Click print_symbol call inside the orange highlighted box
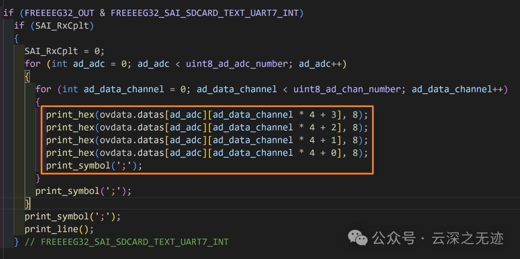This screenshot has height=259, width=520. pos(94,165)
